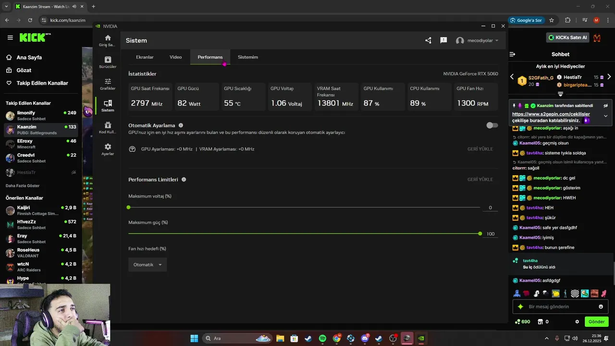The width and height of the screenshot is (615, 346).
Task: Open Eray recommended channel
Action: tap(41, 239)
